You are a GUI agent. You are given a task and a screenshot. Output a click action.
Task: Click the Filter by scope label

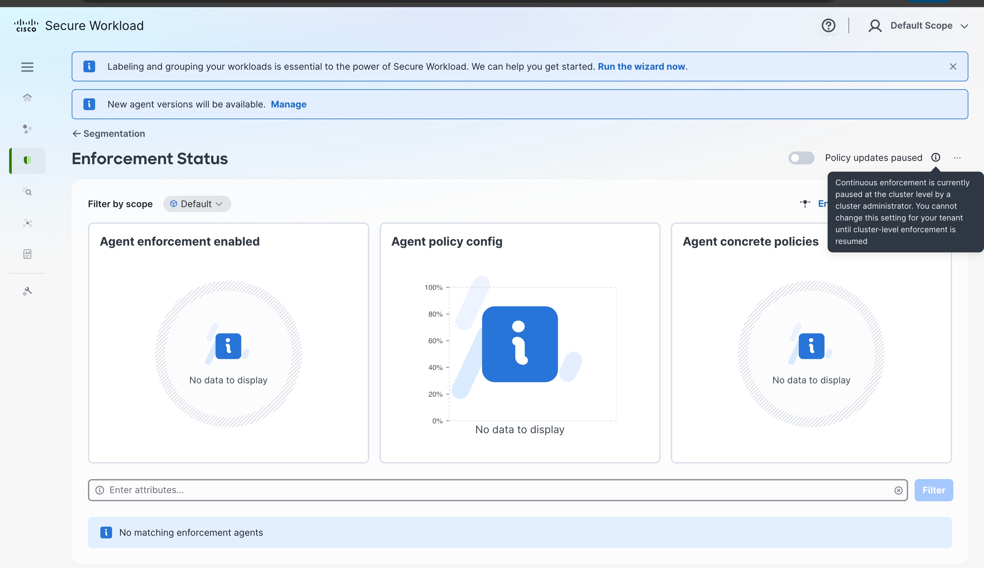click(x=120, y=204)
